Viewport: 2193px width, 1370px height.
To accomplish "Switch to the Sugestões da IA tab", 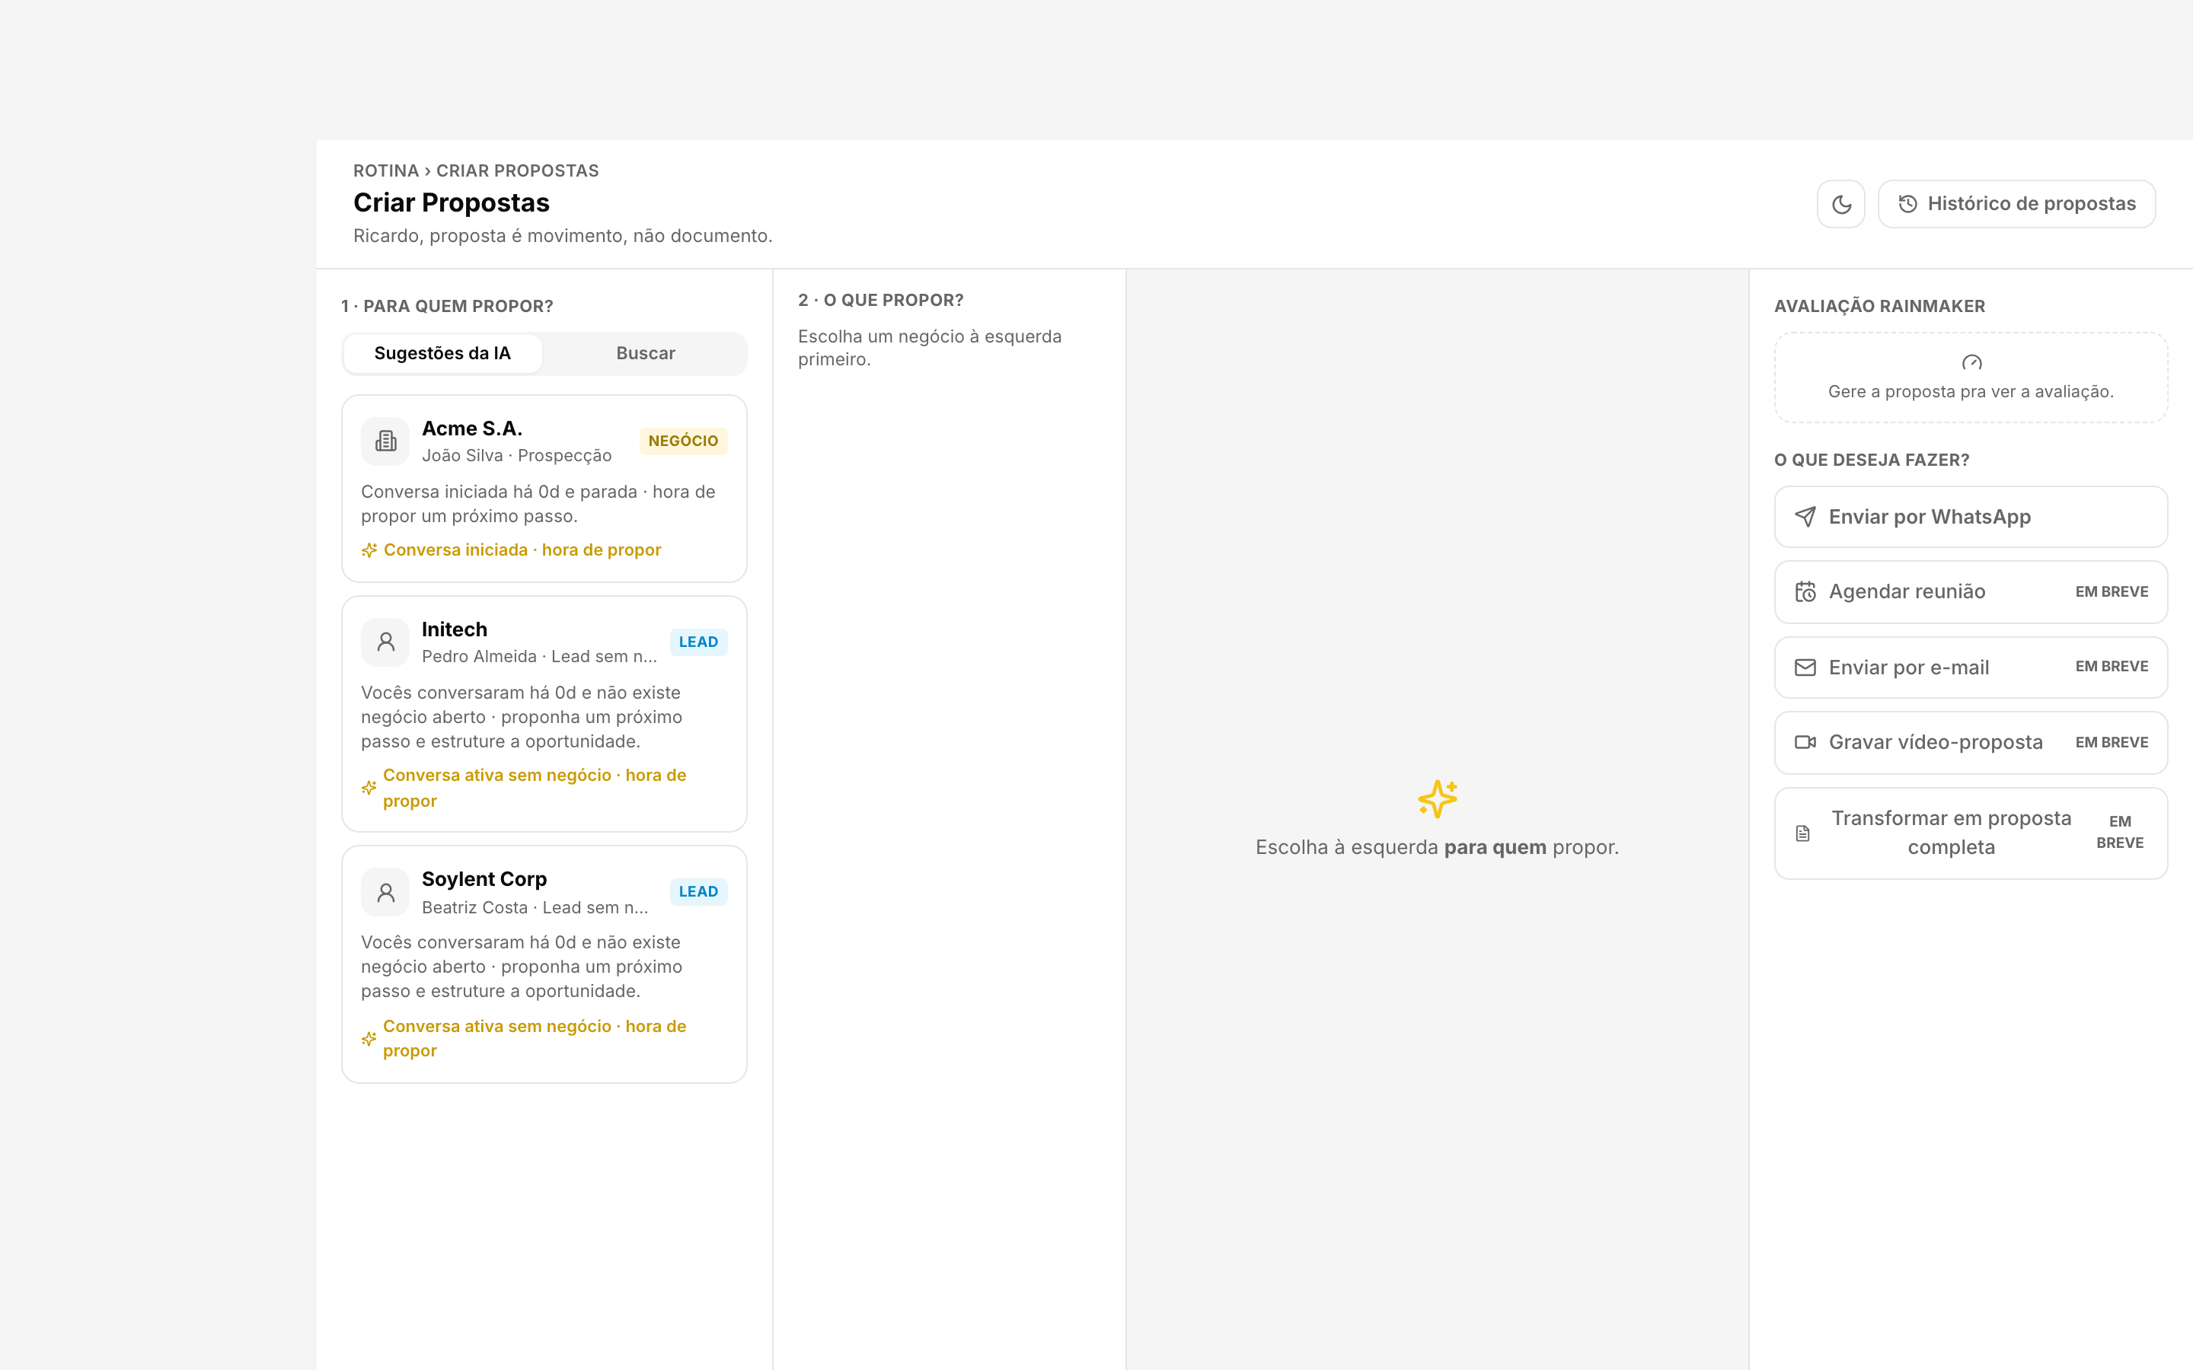I will [442, 353].
